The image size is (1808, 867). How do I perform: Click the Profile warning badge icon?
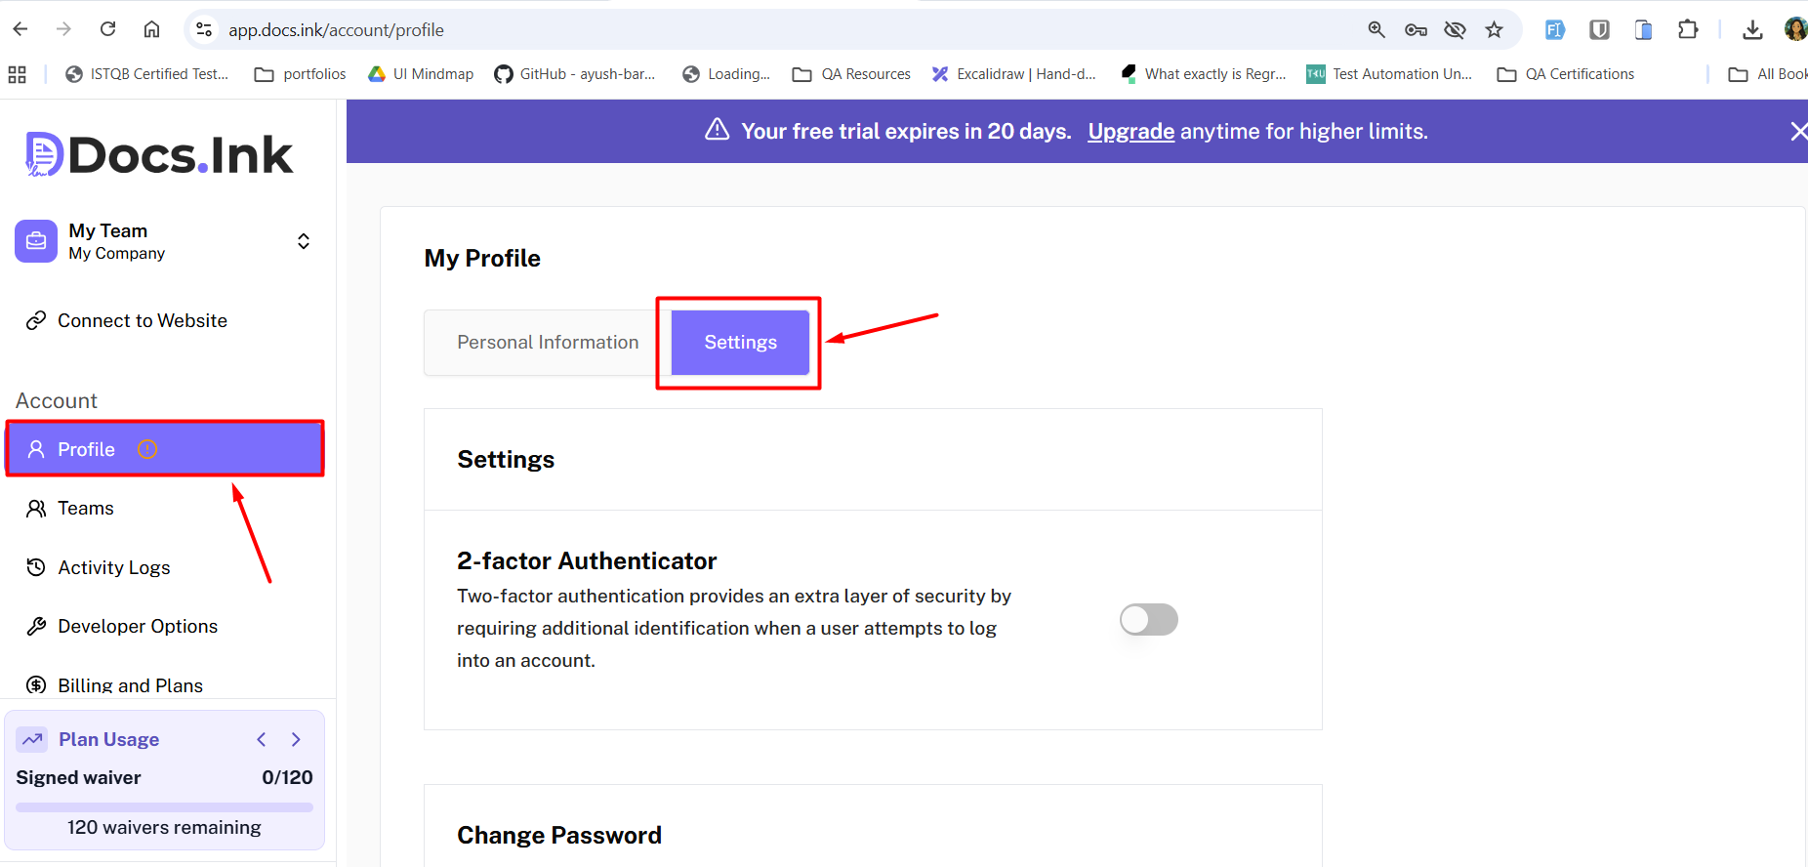(x=147, y=449)
